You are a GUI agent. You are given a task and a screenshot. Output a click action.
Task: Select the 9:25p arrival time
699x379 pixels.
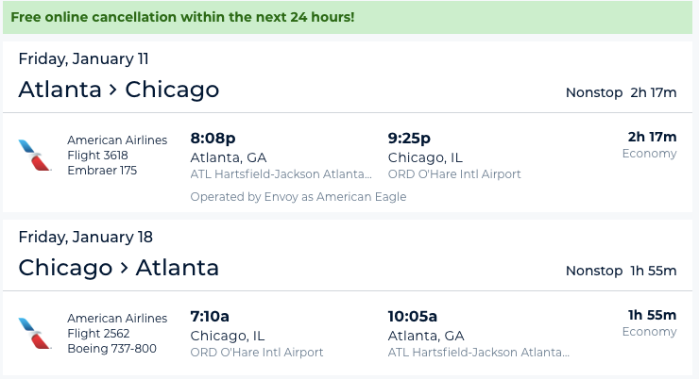click(x=409, y=138)
